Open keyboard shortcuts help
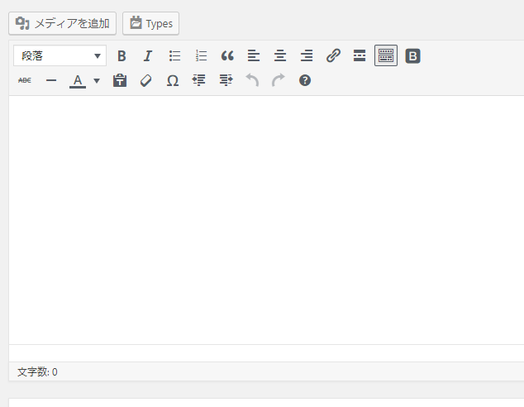 point(305,81)
